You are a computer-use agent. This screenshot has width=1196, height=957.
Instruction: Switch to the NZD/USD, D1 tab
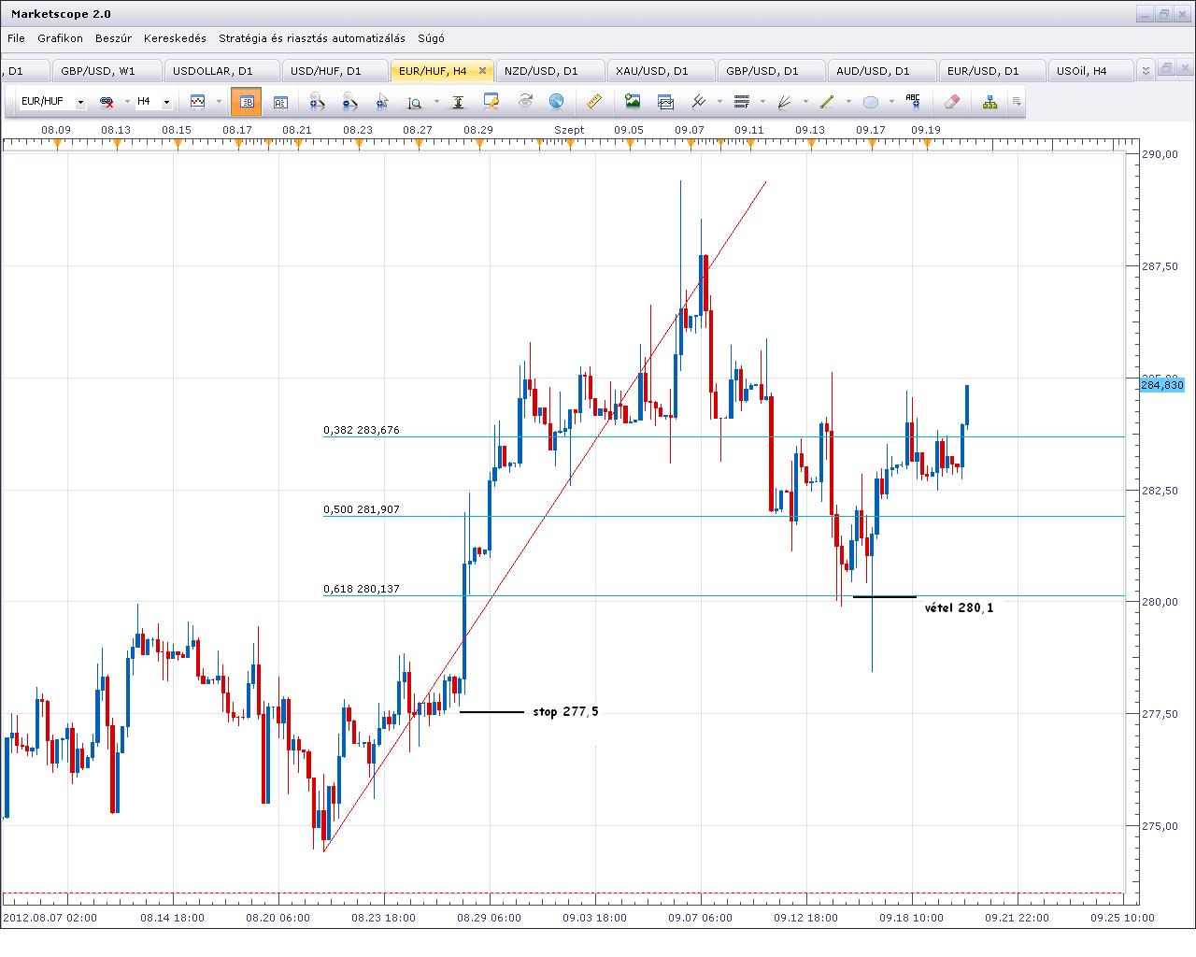(x=549, y=71)
